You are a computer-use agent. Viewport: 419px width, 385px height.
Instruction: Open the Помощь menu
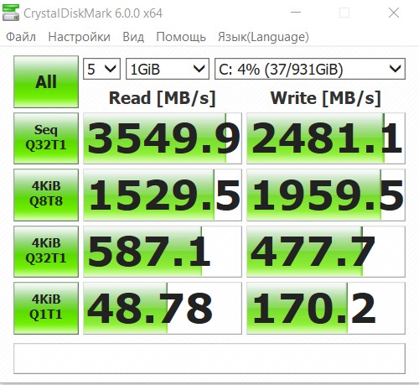point(181,37)
